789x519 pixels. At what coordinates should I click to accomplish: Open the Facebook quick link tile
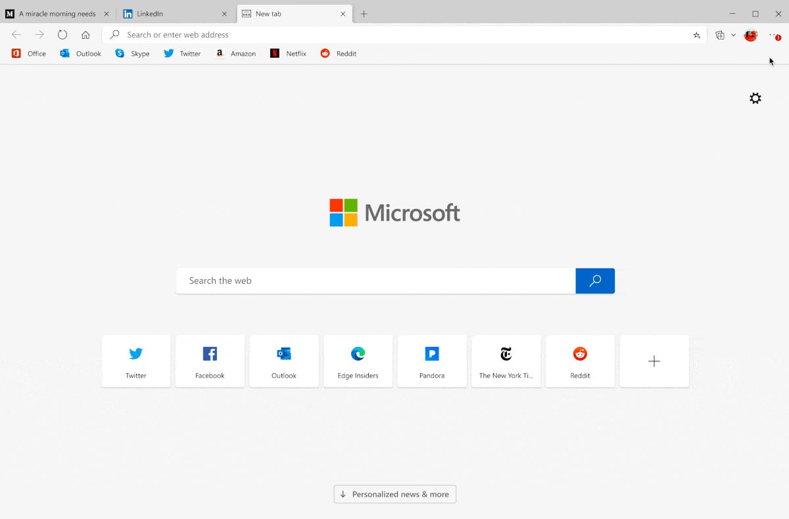[210, 361]
